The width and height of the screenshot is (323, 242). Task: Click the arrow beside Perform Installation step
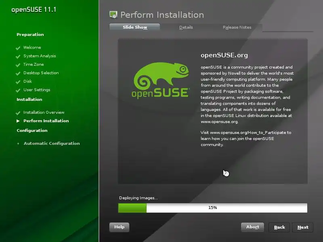[18, 121]
